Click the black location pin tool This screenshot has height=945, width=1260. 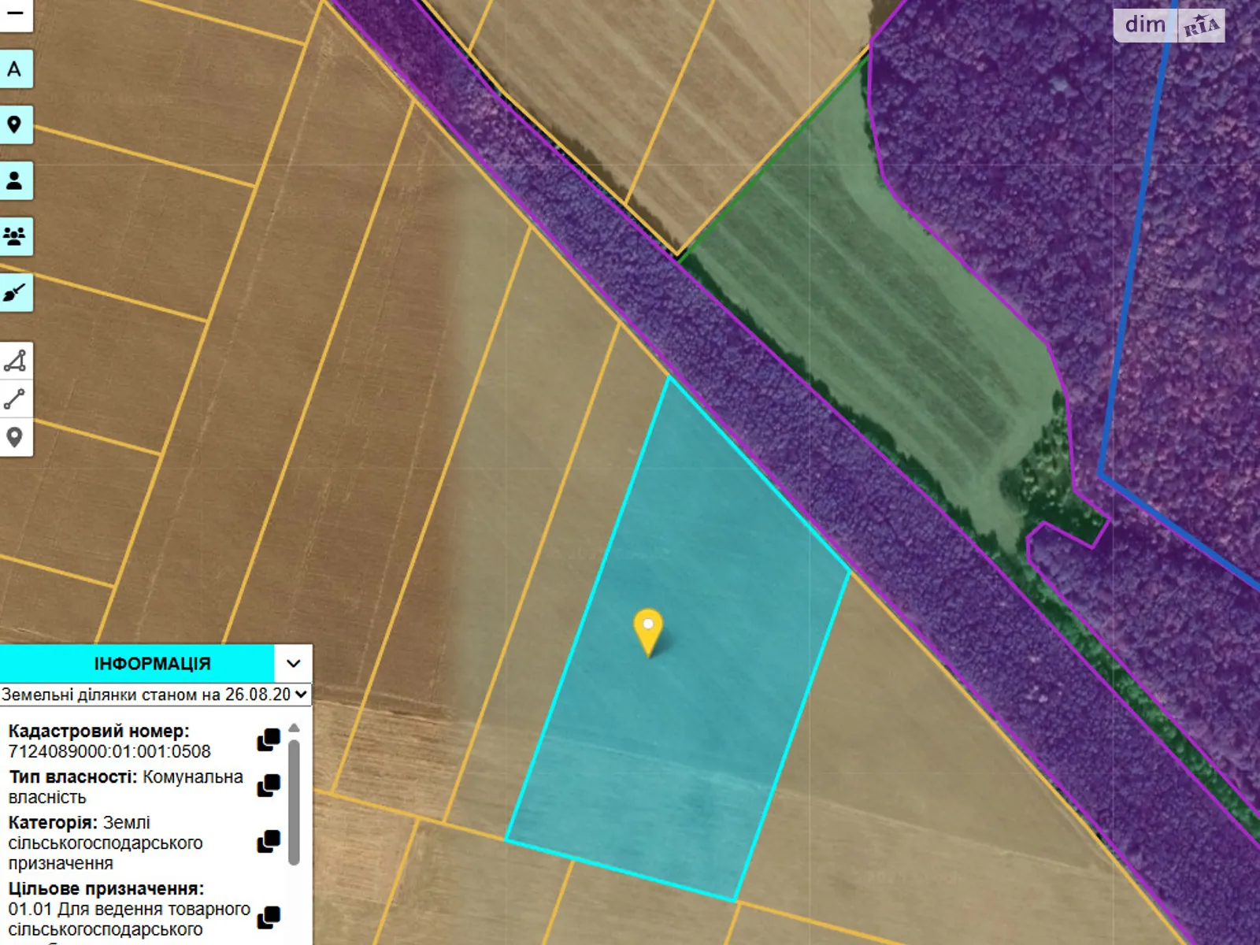tap(15, 124)
